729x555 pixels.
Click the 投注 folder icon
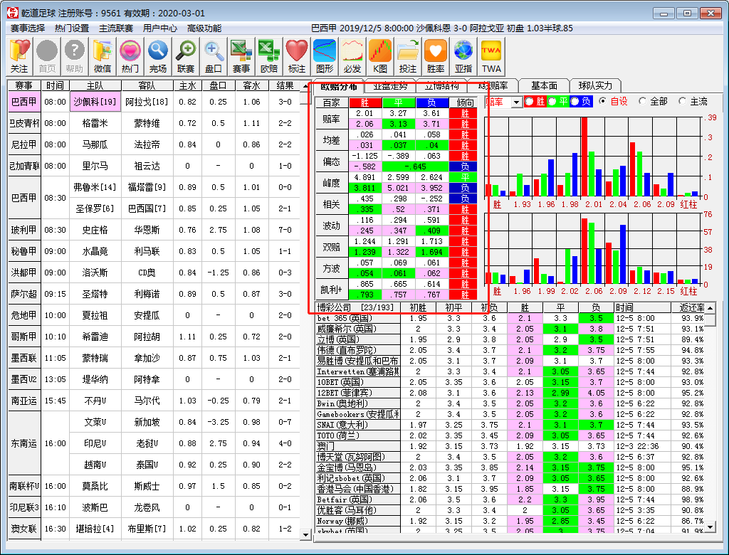tap(408, 56)
